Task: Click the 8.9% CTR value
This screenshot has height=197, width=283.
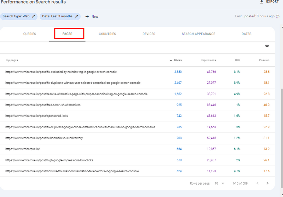Action: pyautogui.click(x=237, y=83)
